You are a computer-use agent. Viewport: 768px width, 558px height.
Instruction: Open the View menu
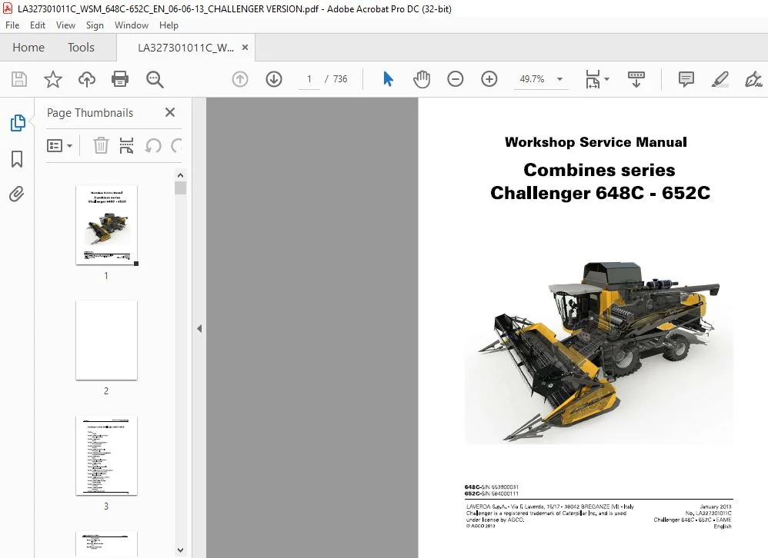[65, 25]
